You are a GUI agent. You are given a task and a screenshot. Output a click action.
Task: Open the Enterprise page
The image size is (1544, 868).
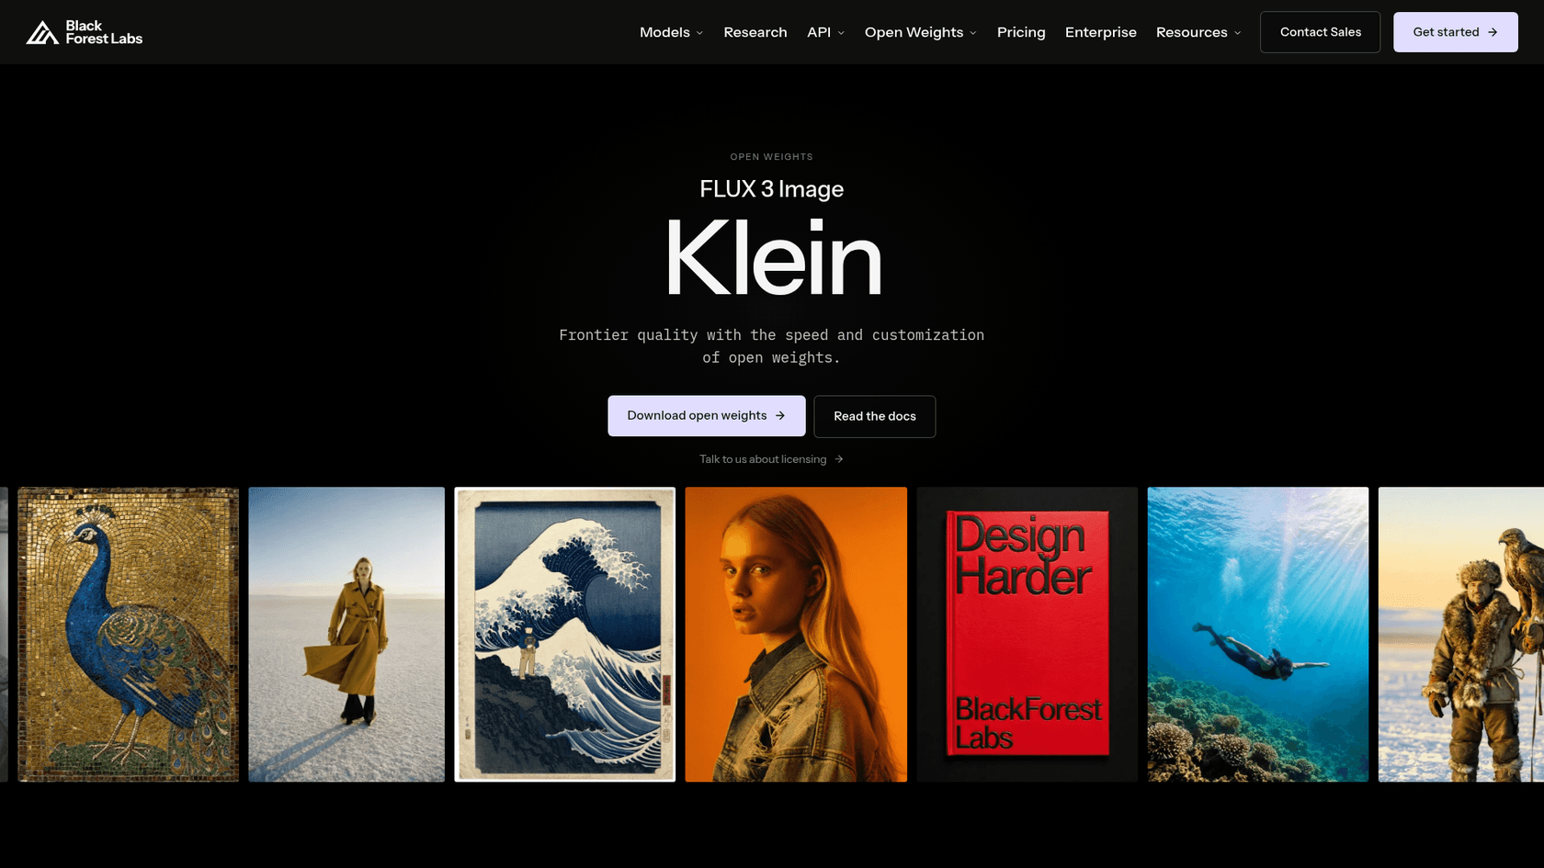(x=1100, y=32)
